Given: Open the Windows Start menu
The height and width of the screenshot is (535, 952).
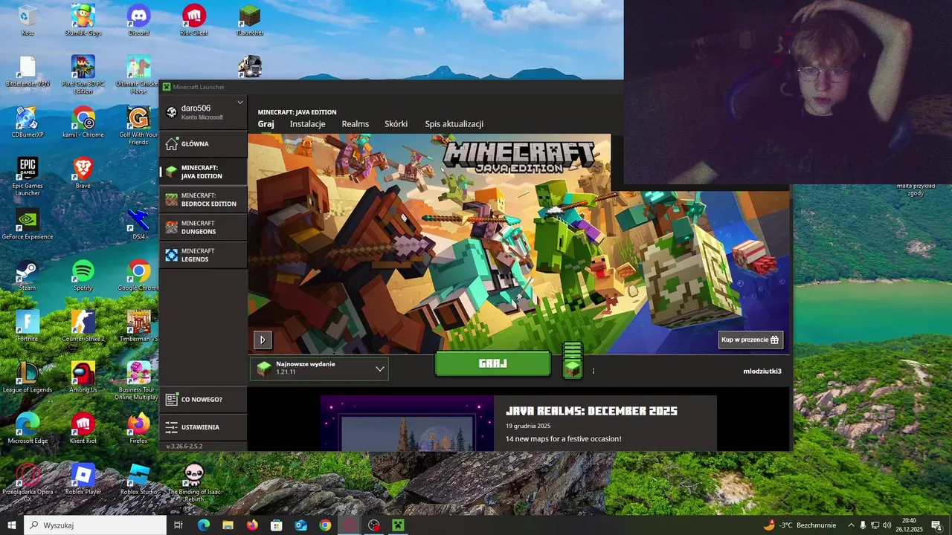Looking at the screenshot, I should [12, 525].
